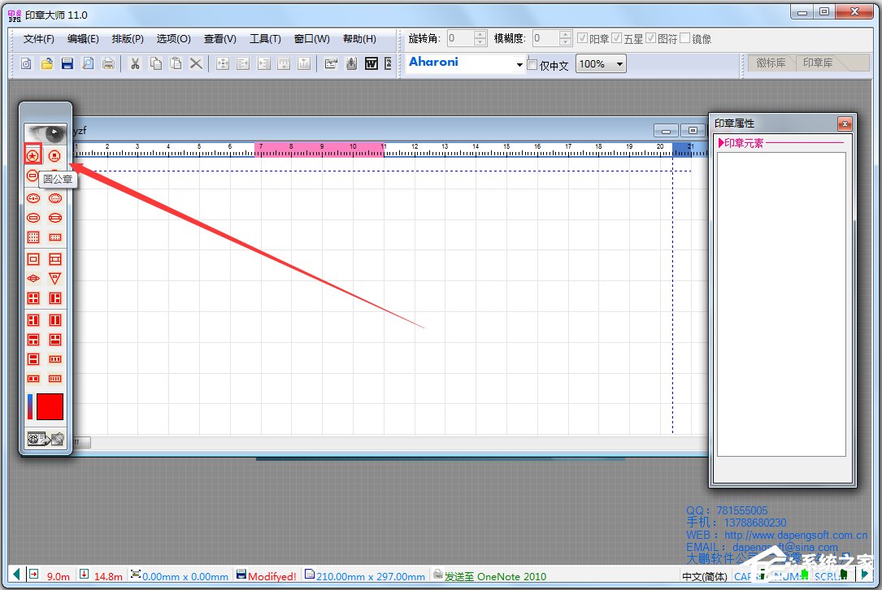The height and width of the screenshot is (590, 882).
Task: Select the round star seal tool
Action: click(33, 156)
